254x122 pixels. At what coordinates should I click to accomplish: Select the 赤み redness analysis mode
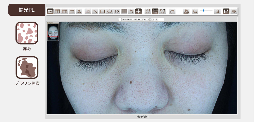(27, 33)
